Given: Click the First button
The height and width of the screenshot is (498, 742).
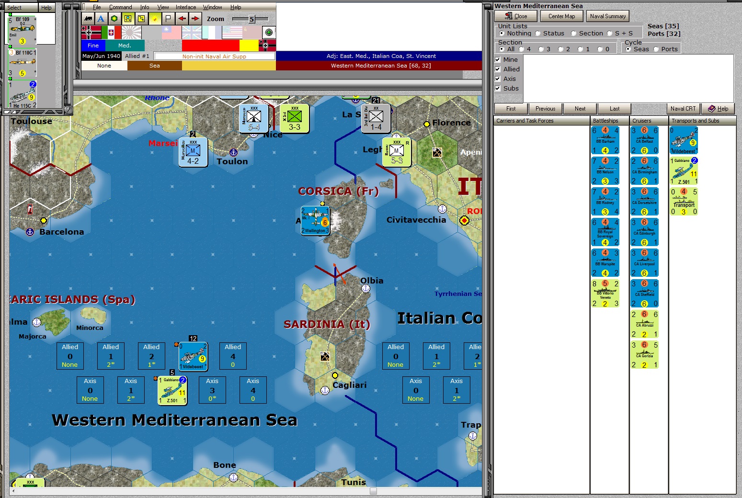Looking at the screenshot, I should pyautogui.click(x=511, y=109).
